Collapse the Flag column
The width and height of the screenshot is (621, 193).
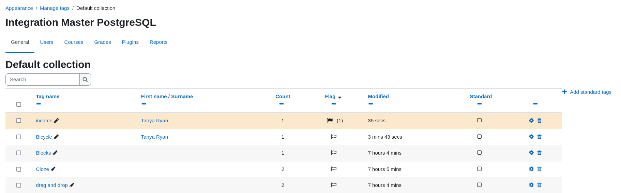point(334,104)
